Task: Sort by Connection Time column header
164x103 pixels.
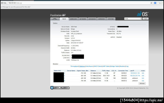Action: tap(123, 71)
